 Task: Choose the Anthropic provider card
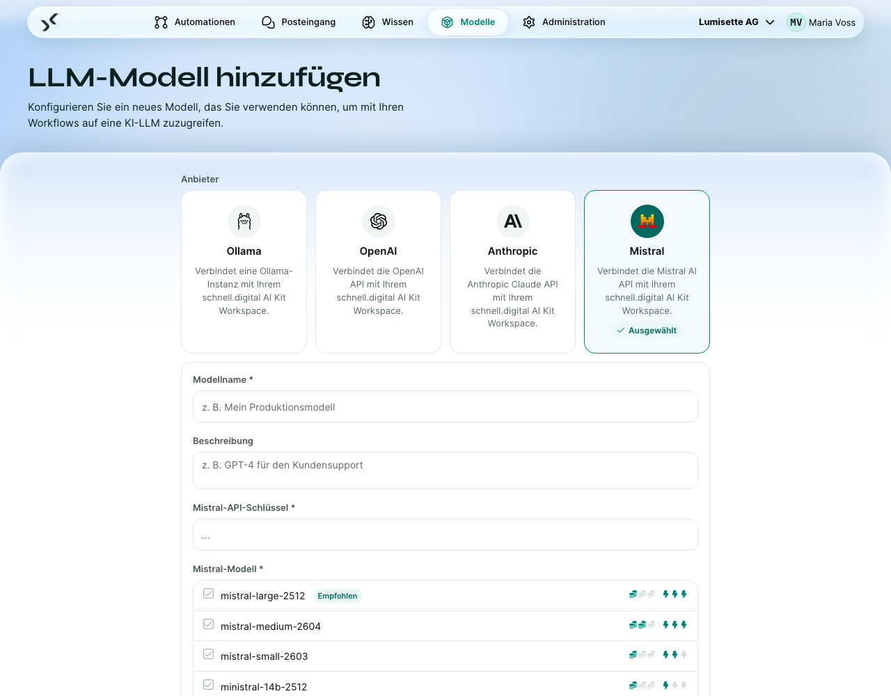tap(513, 272)
